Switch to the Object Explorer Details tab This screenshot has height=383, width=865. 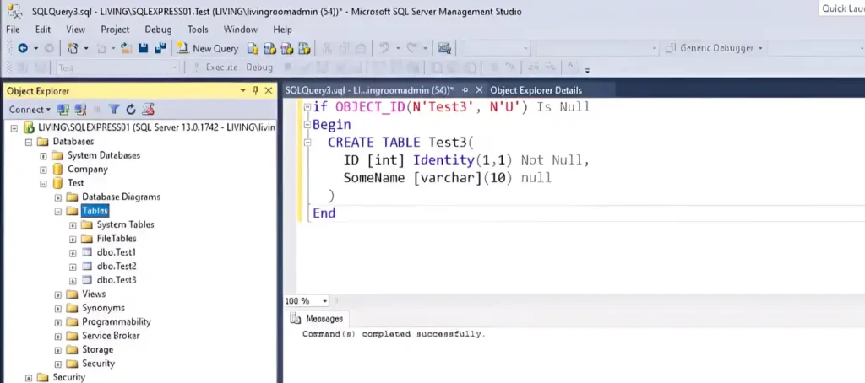536,90
